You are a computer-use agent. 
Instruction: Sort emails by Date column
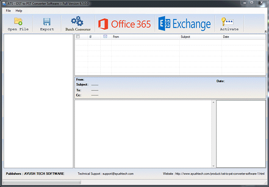243,37
